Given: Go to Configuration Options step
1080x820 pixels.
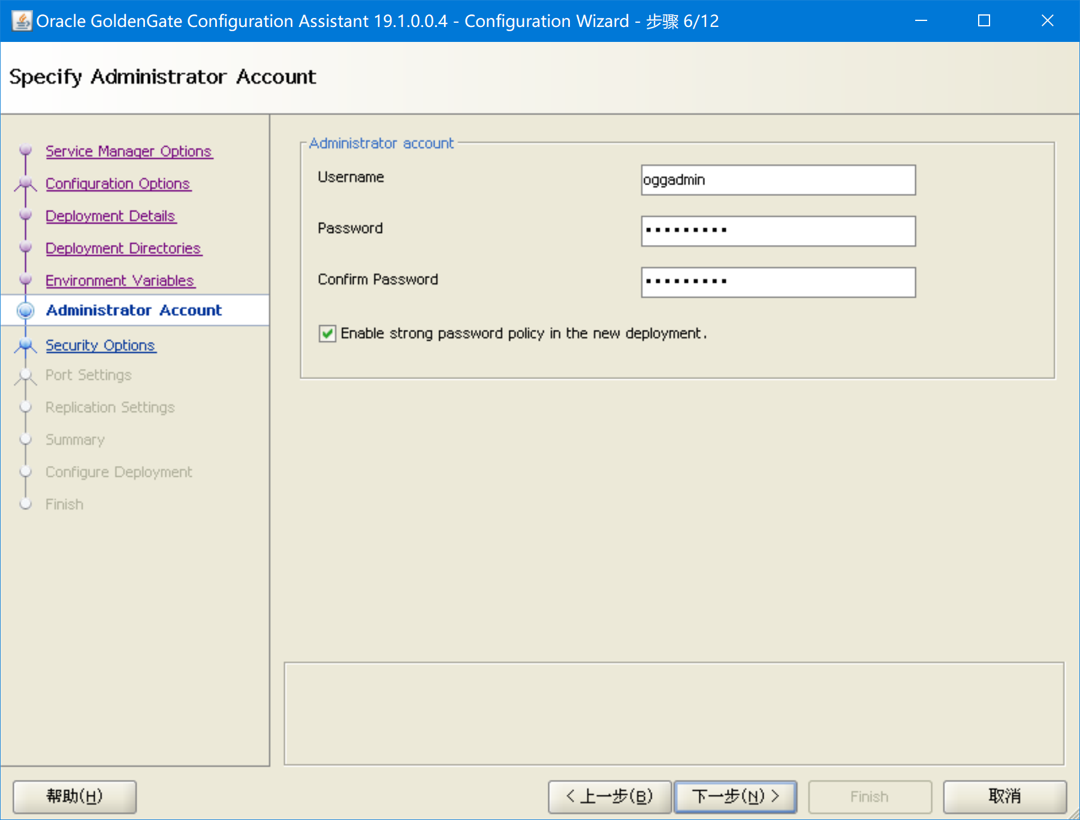Looking at the screenshot, I should tap(118, 184).
